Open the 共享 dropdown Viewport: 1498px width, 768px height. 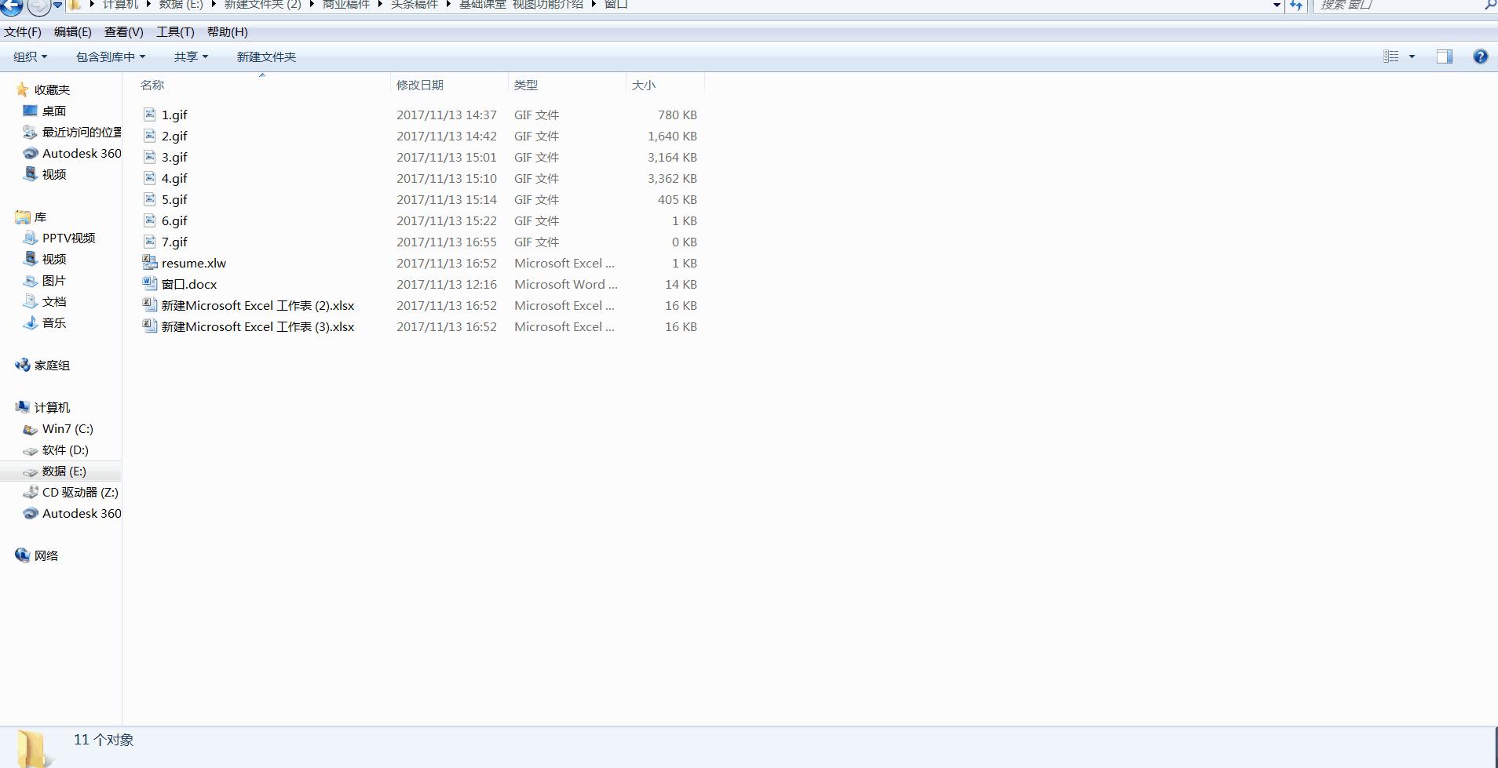191,56
